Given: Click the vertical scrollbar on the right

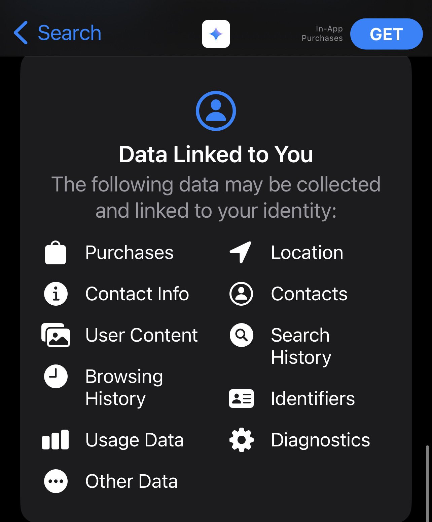Looking at the screenshot, I should click(x=427, y=484).
